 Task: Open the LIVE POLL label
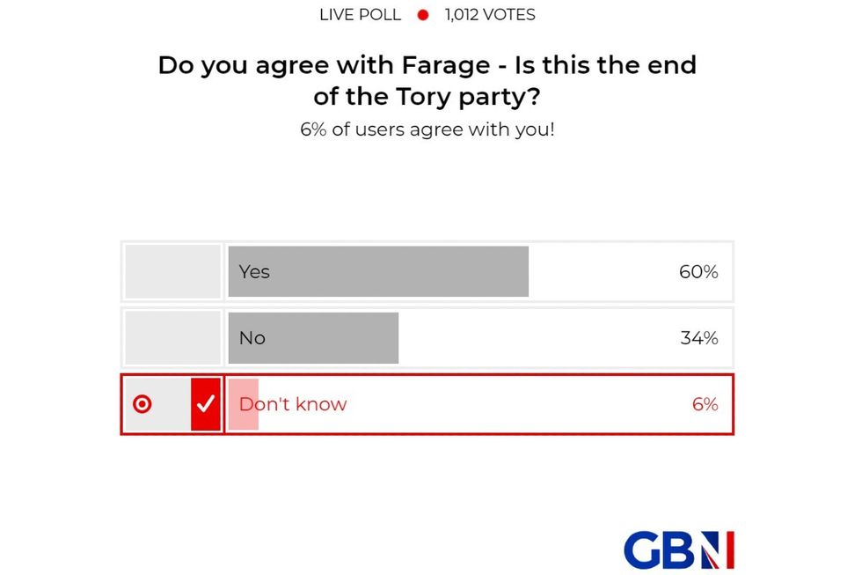360,14
